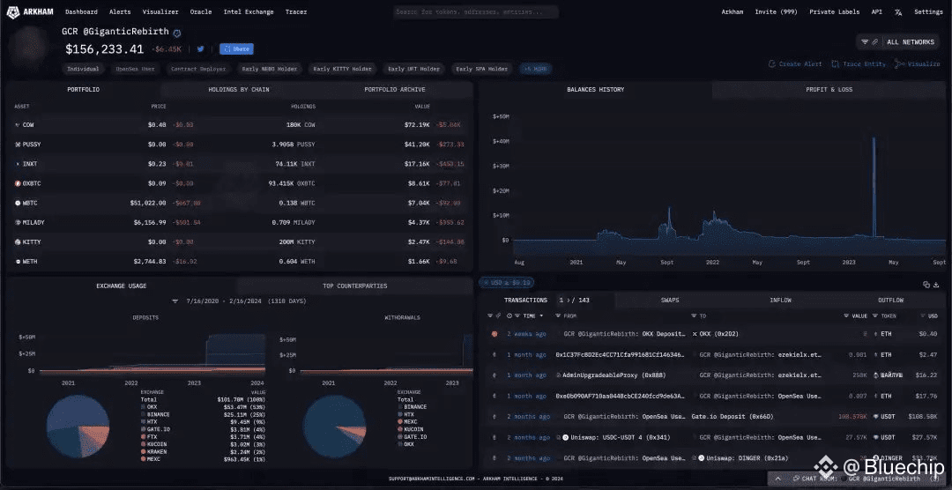
Task: Click the Trace Entity icon
Action: (x=836, y=63)
